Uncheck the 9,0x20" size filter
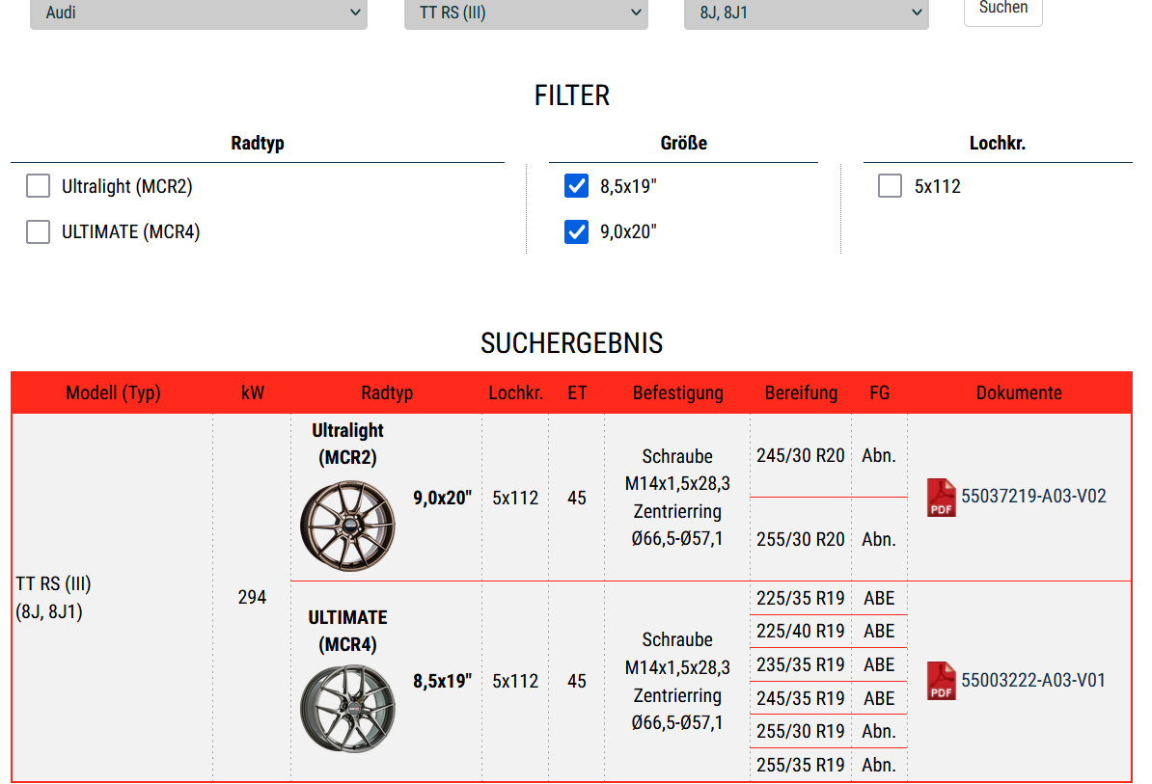 pyautogui.click(x=576, y=231)
